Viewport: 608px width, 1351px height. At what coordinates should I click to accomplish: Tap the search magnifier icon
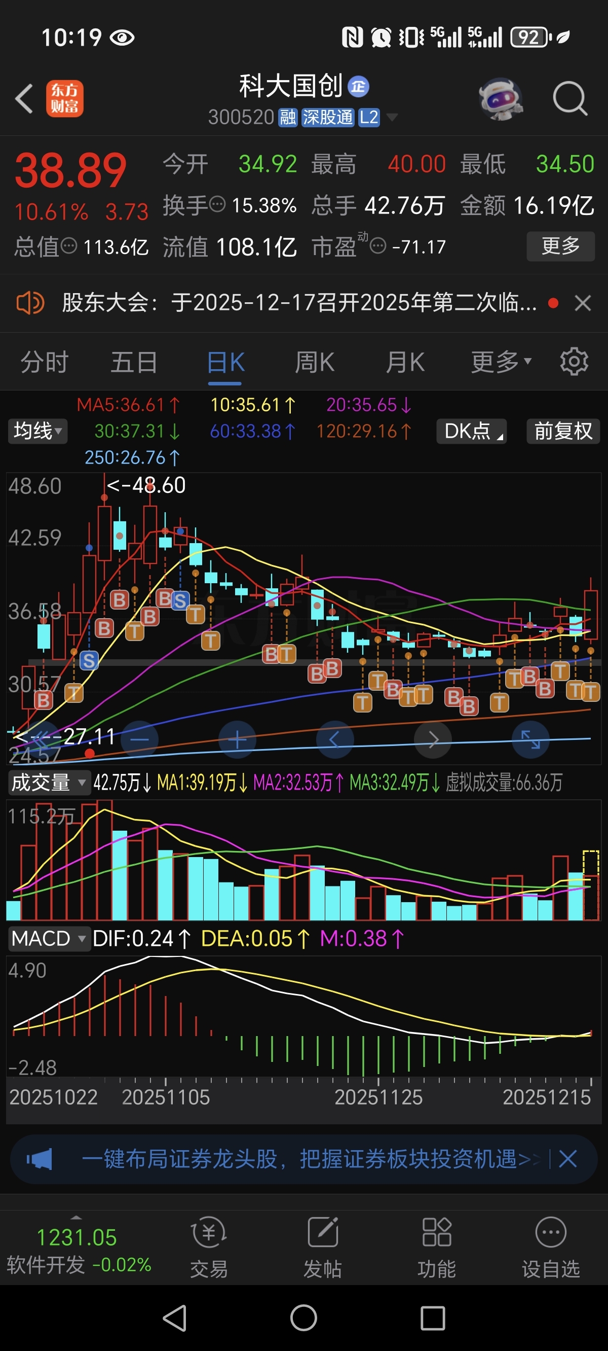tap(569, 98)
